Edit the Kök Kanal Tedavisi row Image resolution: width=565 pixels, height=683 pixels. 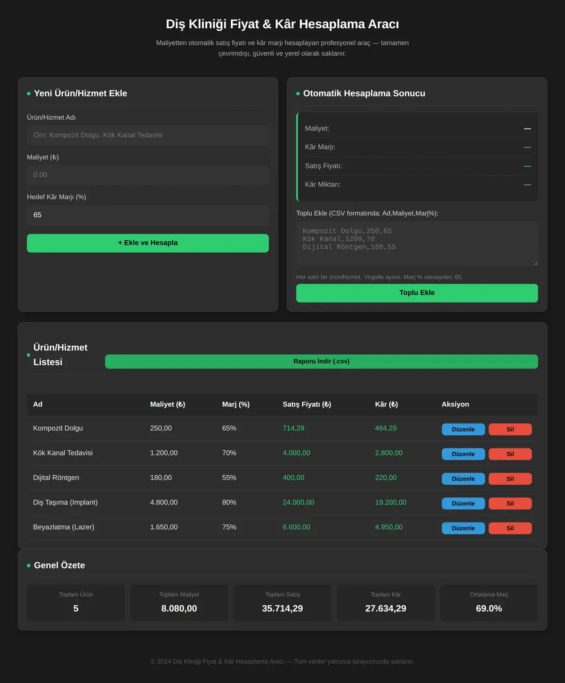[x=463, y=454]
